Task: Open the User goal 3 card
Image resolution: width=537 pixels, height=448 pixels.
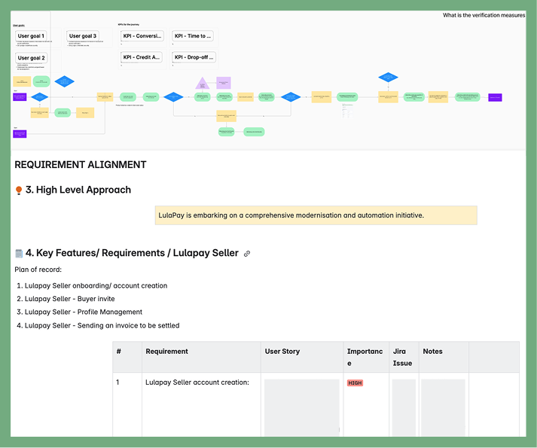Action: (x=83, y=36)
